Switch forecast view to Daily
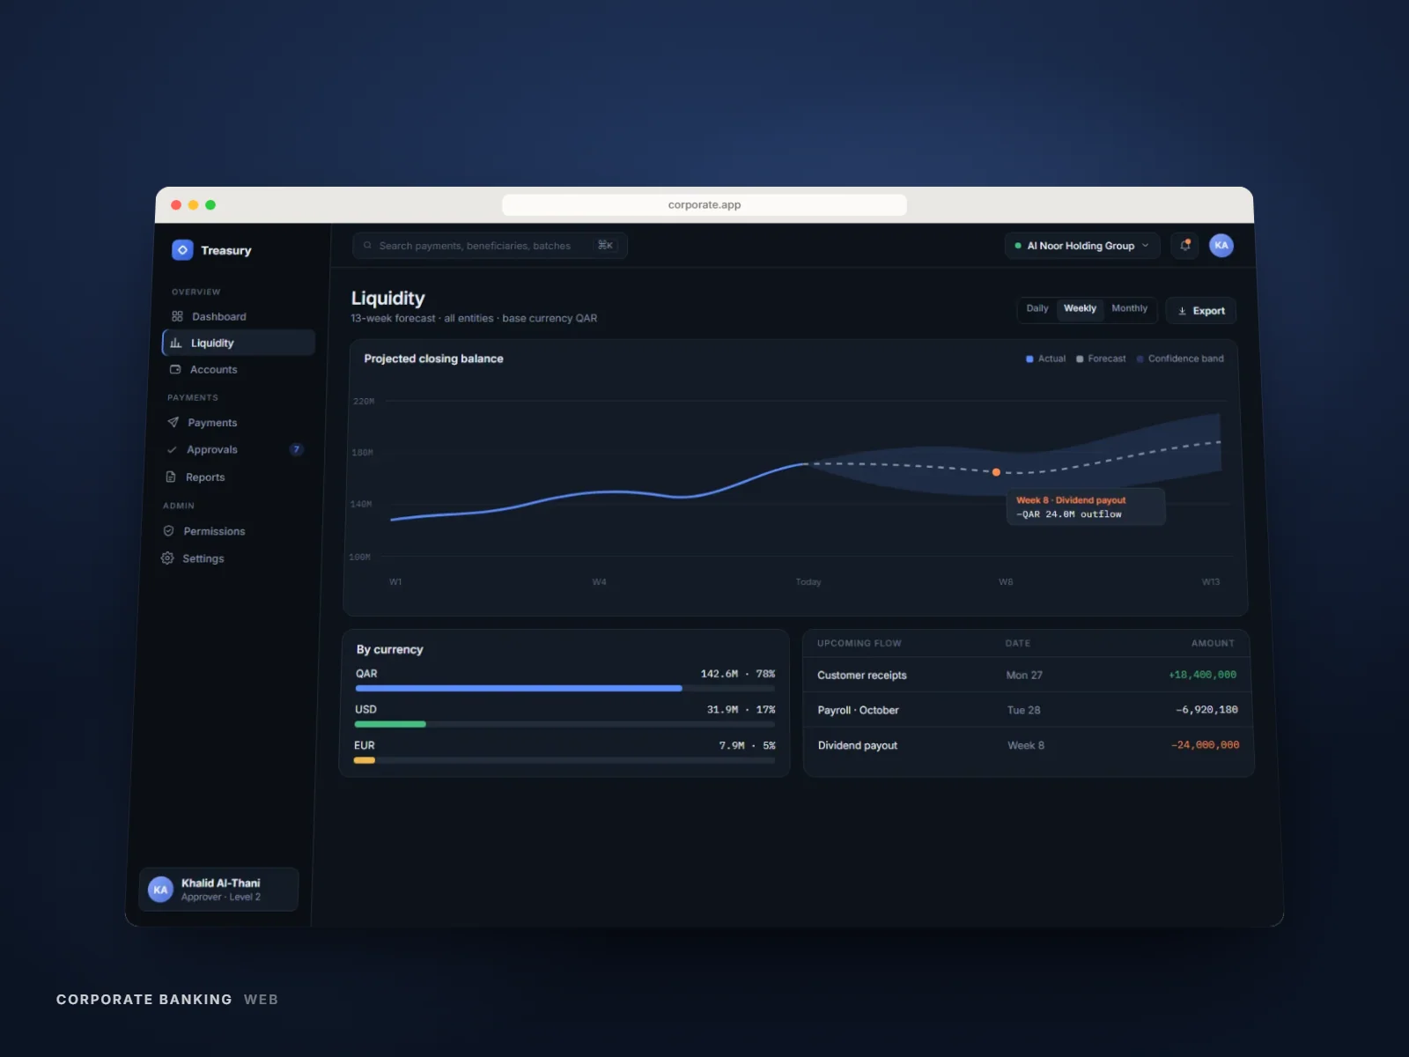 pos(1037,308)
